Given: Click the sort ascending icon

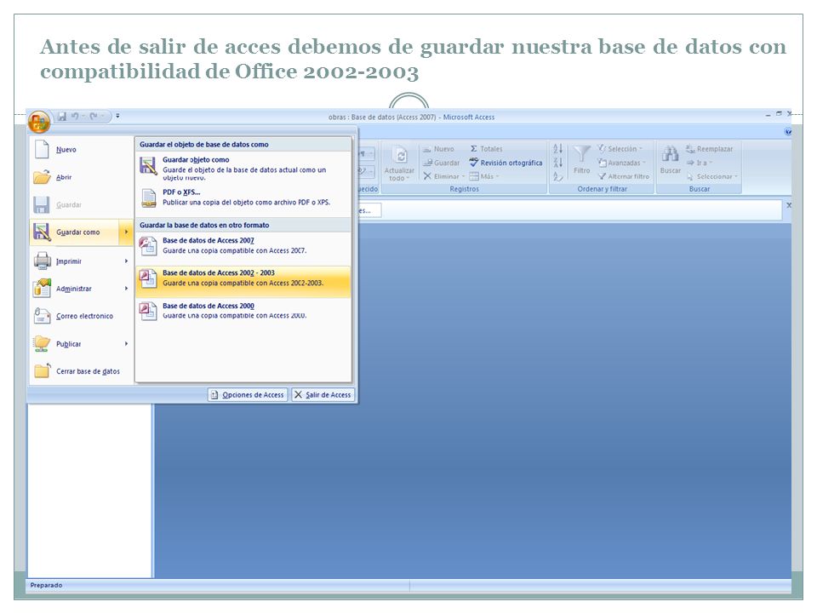Looking at the screenshot, I should 557,149.
